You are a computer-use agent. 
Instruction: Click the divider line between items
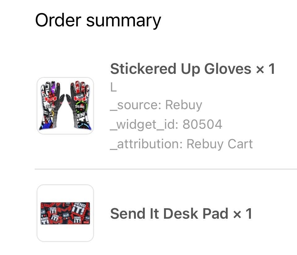tap(166, 169)
